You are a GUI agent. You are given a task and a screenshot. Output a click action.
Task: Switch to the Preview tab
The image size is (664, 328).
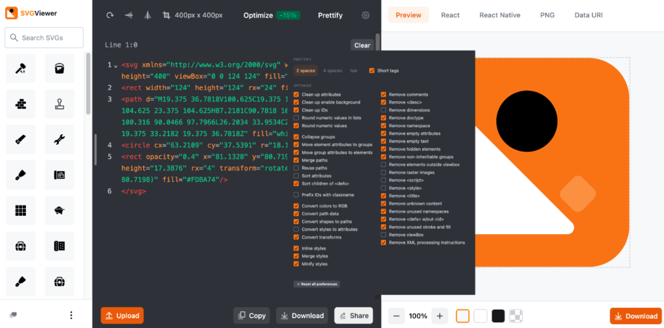pyautogui.click(x=409, y=16)
